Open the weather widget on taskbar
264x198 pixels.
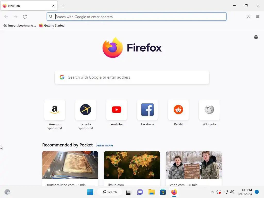(x=7, y=192)
